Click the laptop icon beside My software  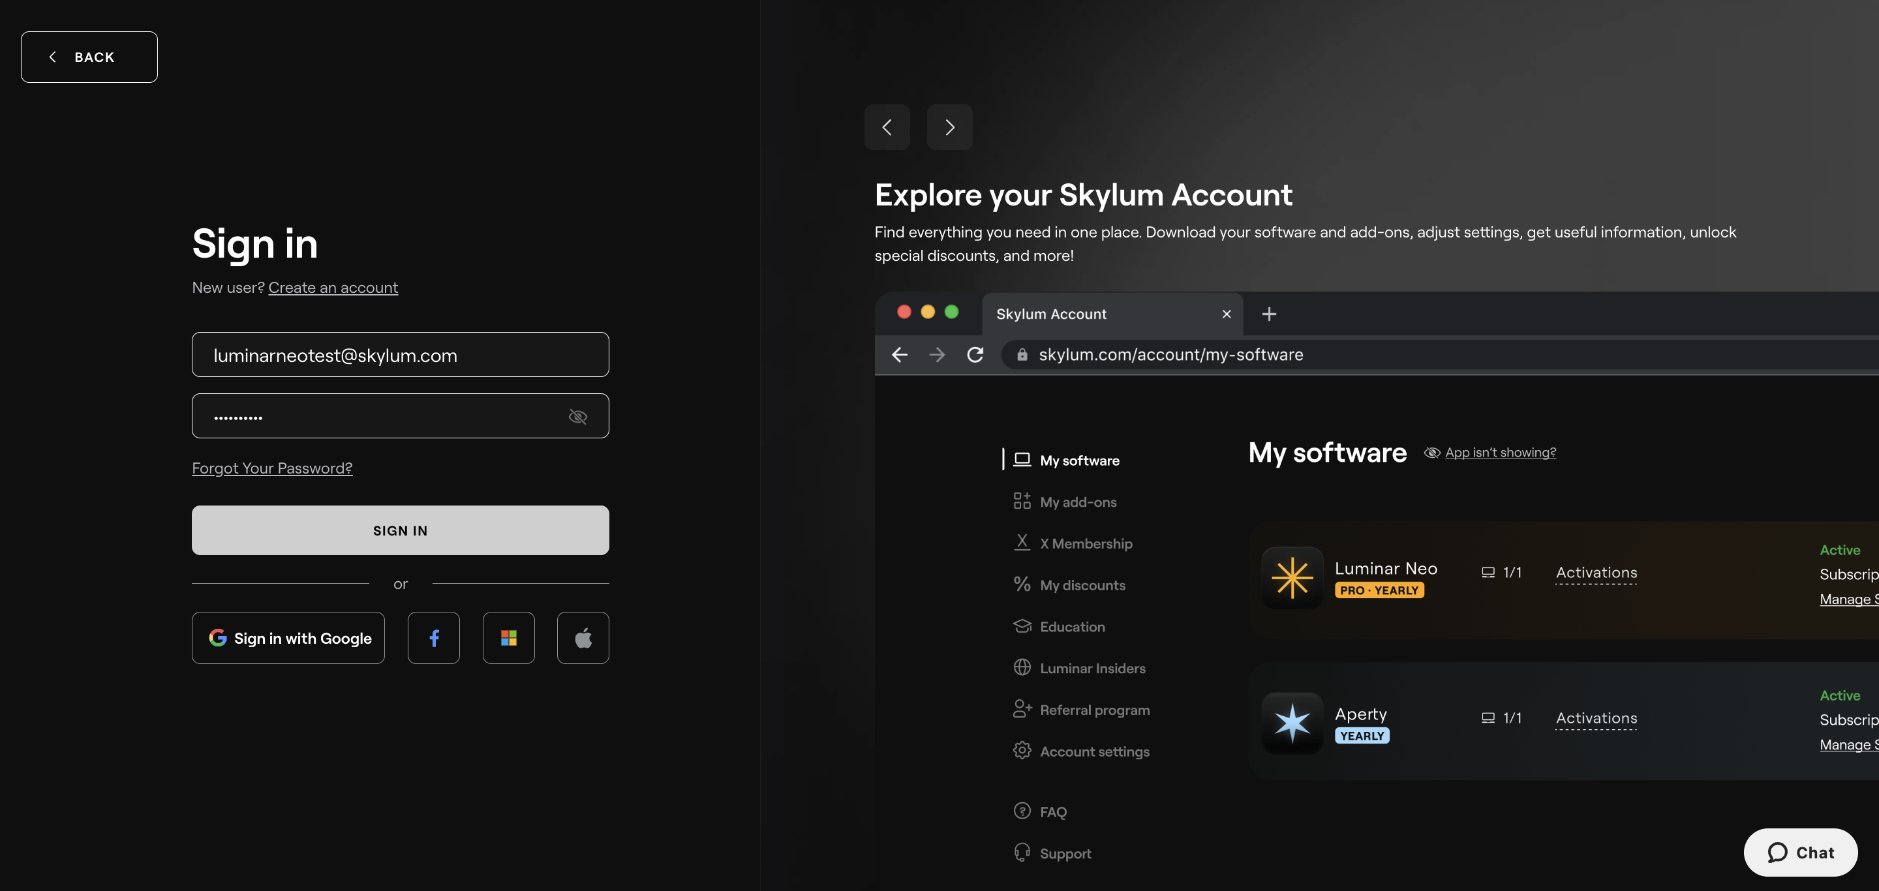tap(1021, 459)
